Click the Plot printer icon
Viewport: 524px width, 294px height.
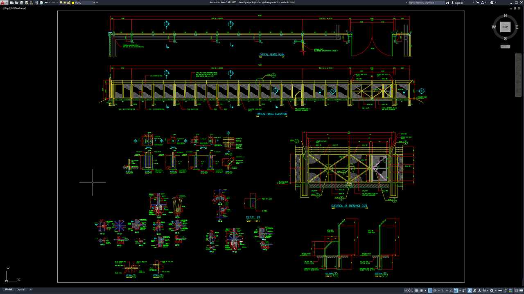(x=41, y=2)
